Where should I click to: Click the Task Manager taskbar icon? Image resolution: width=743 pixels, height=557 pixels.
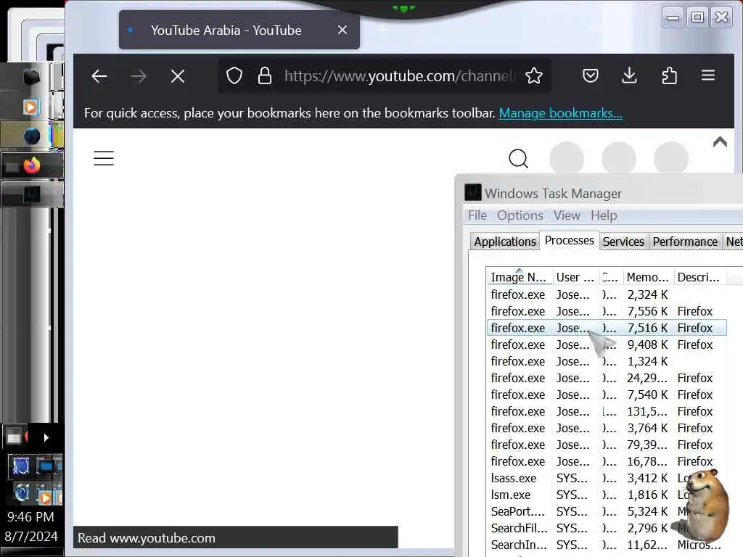pos(32,194)
